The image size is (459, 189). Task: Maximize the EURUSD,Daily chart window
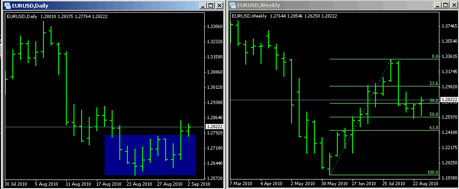click(211, 6)
